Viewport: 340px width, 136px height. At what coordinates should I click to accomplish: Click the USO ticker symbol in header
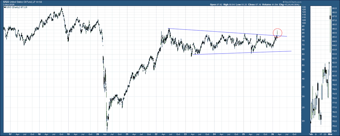[x=7, y=1]
